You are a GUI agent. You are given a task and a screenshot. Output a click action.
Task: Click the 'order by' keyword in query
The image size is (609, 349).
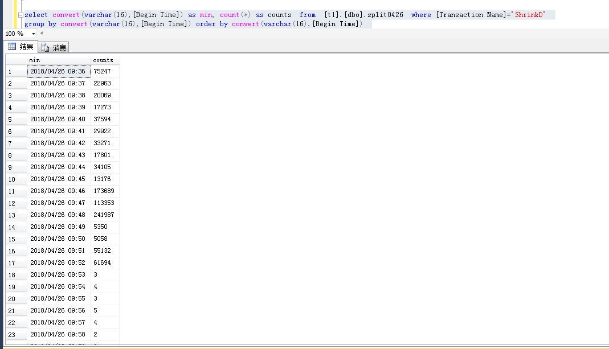[212, 24]
